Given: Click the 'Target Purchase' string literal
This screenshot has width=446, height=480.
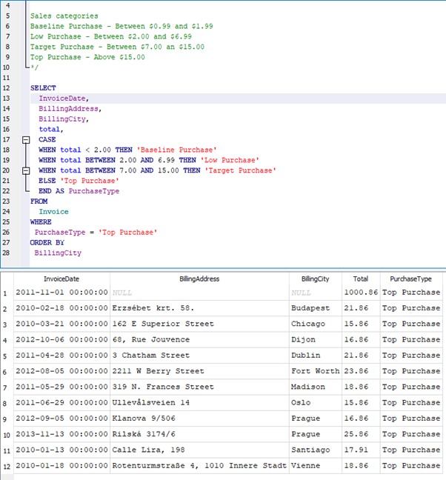Looking at the screenshot, I should tap(239, 170).
